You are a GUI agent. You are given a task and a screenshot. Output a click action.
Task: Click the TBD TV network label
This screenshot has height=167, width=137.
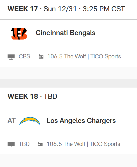24,144
